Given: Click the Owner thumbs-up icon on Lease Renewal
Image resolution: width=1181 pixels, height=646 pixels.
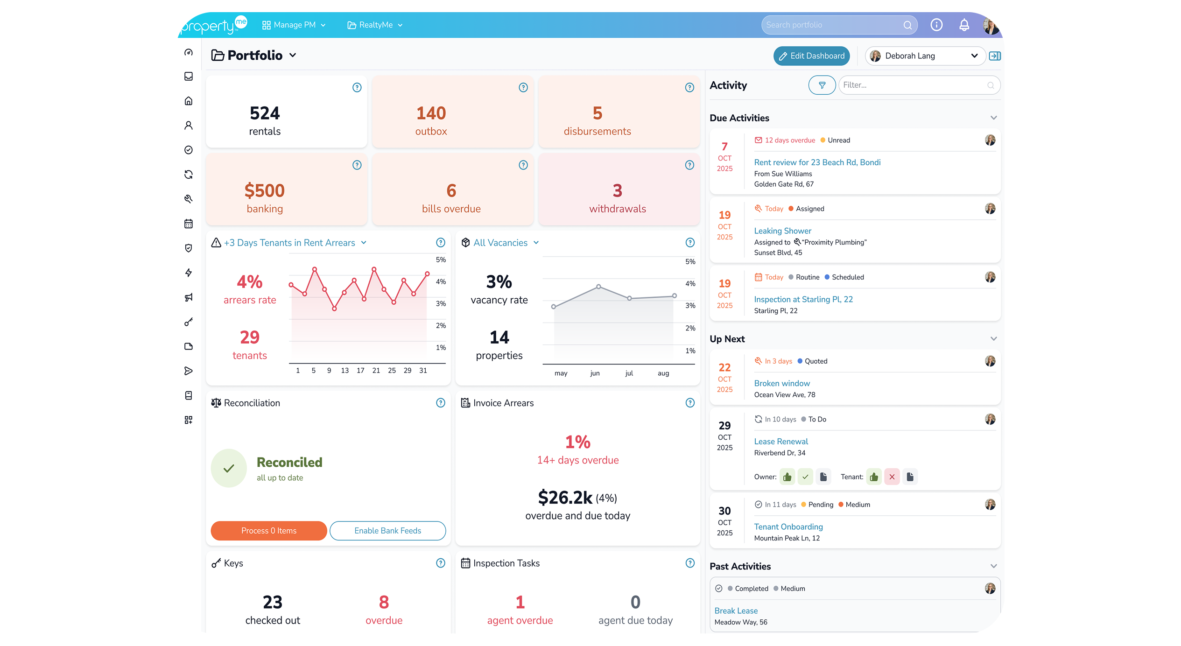Looking at the screenshot, I should (787, 477).
